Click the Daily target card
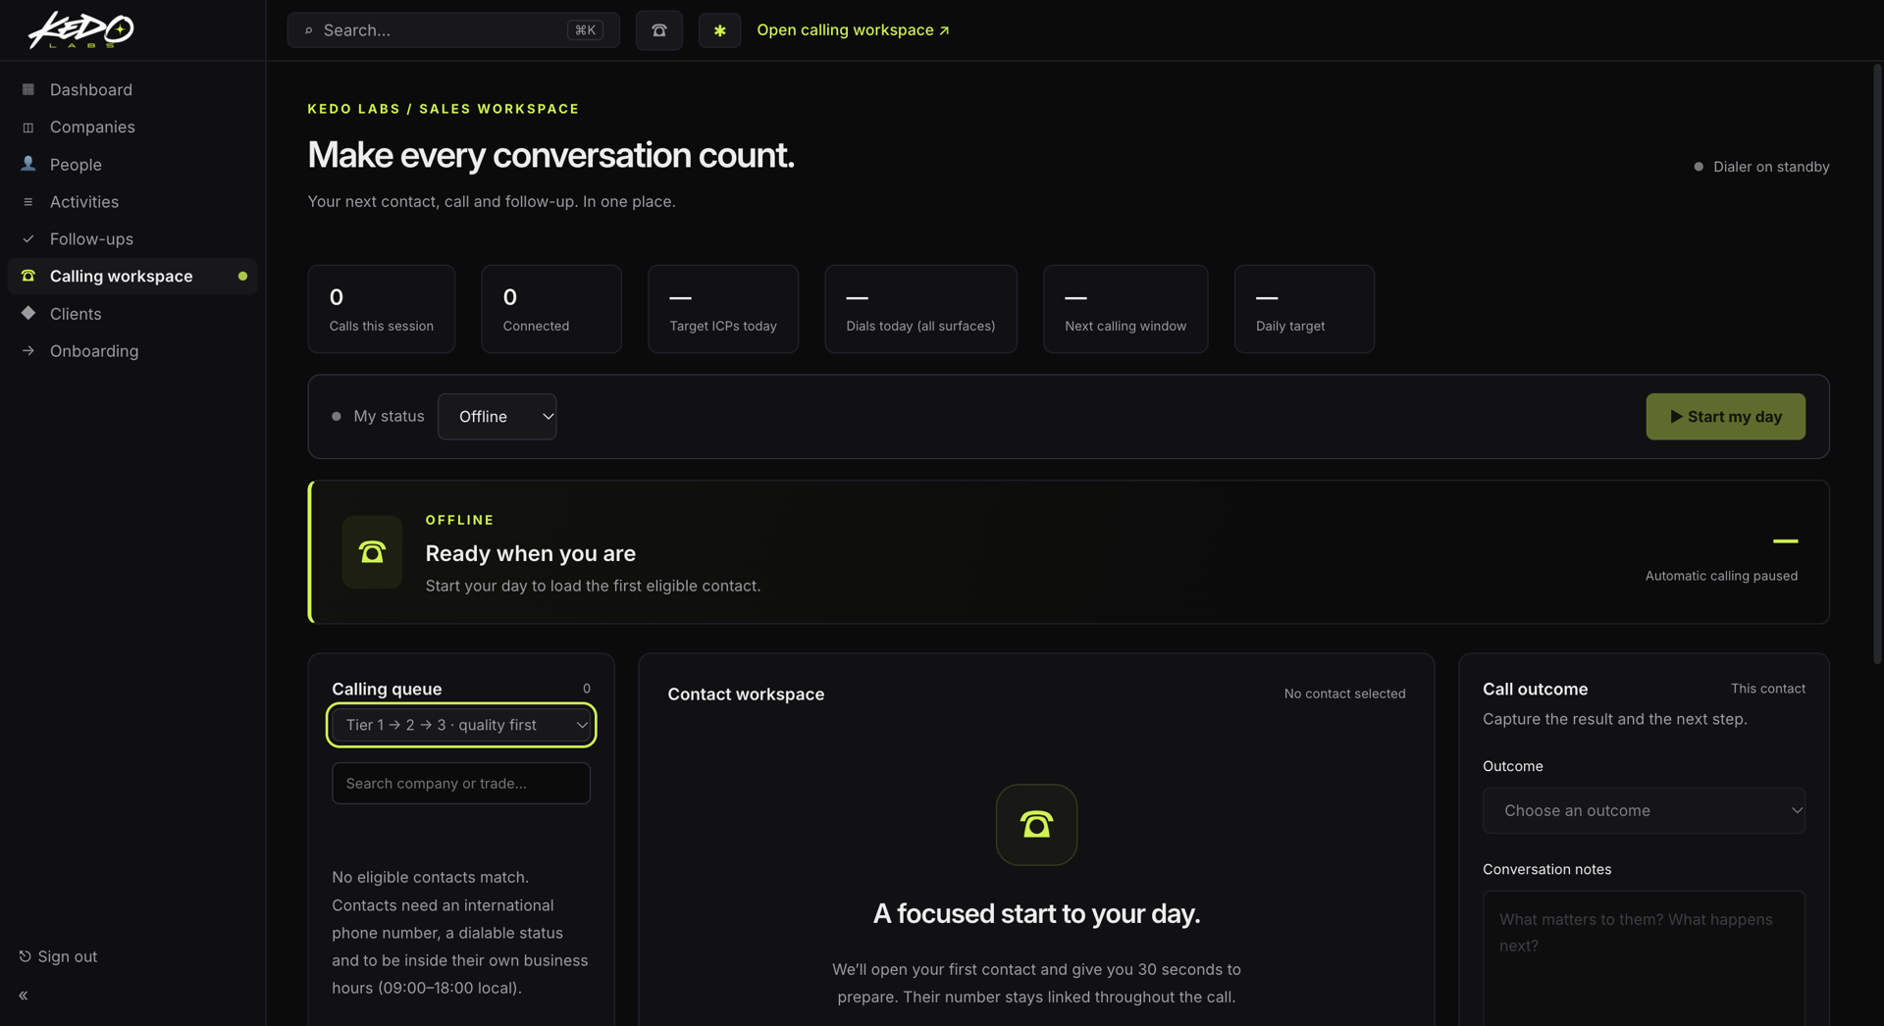The width and height of the screenshot is (1884, 1026). [x=1304, y=309]
